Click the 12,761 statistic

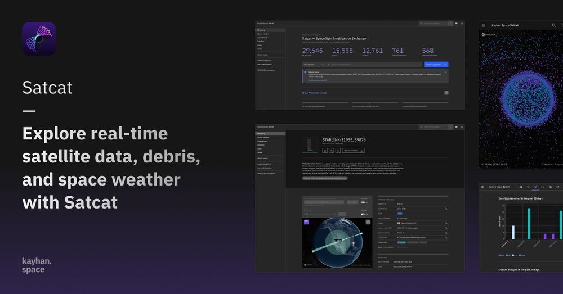372,51
